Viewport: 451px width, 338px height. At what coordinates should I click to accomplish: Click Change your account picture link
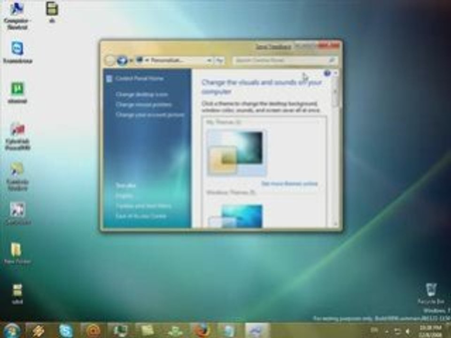pyautogui.click(x=150, y=115)
